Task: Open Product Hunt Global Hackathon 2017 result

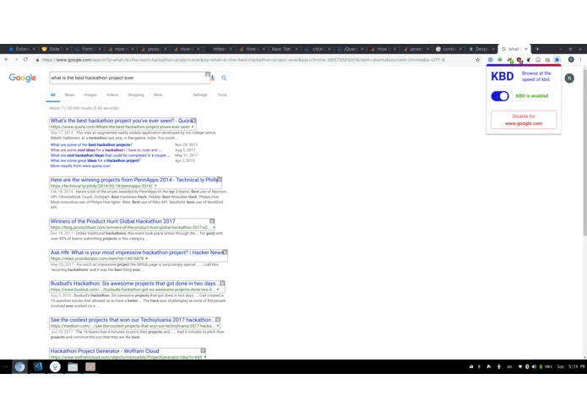Action: point(112,221)
